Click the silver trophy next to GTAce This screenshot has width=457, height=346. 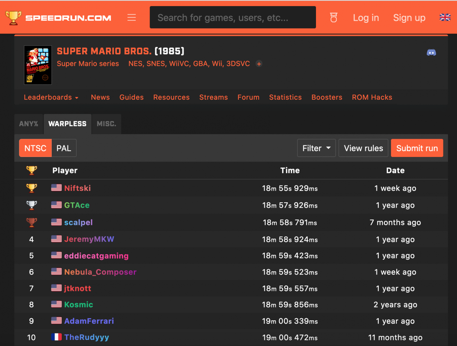pyautogui.click(x=31, y=205)
